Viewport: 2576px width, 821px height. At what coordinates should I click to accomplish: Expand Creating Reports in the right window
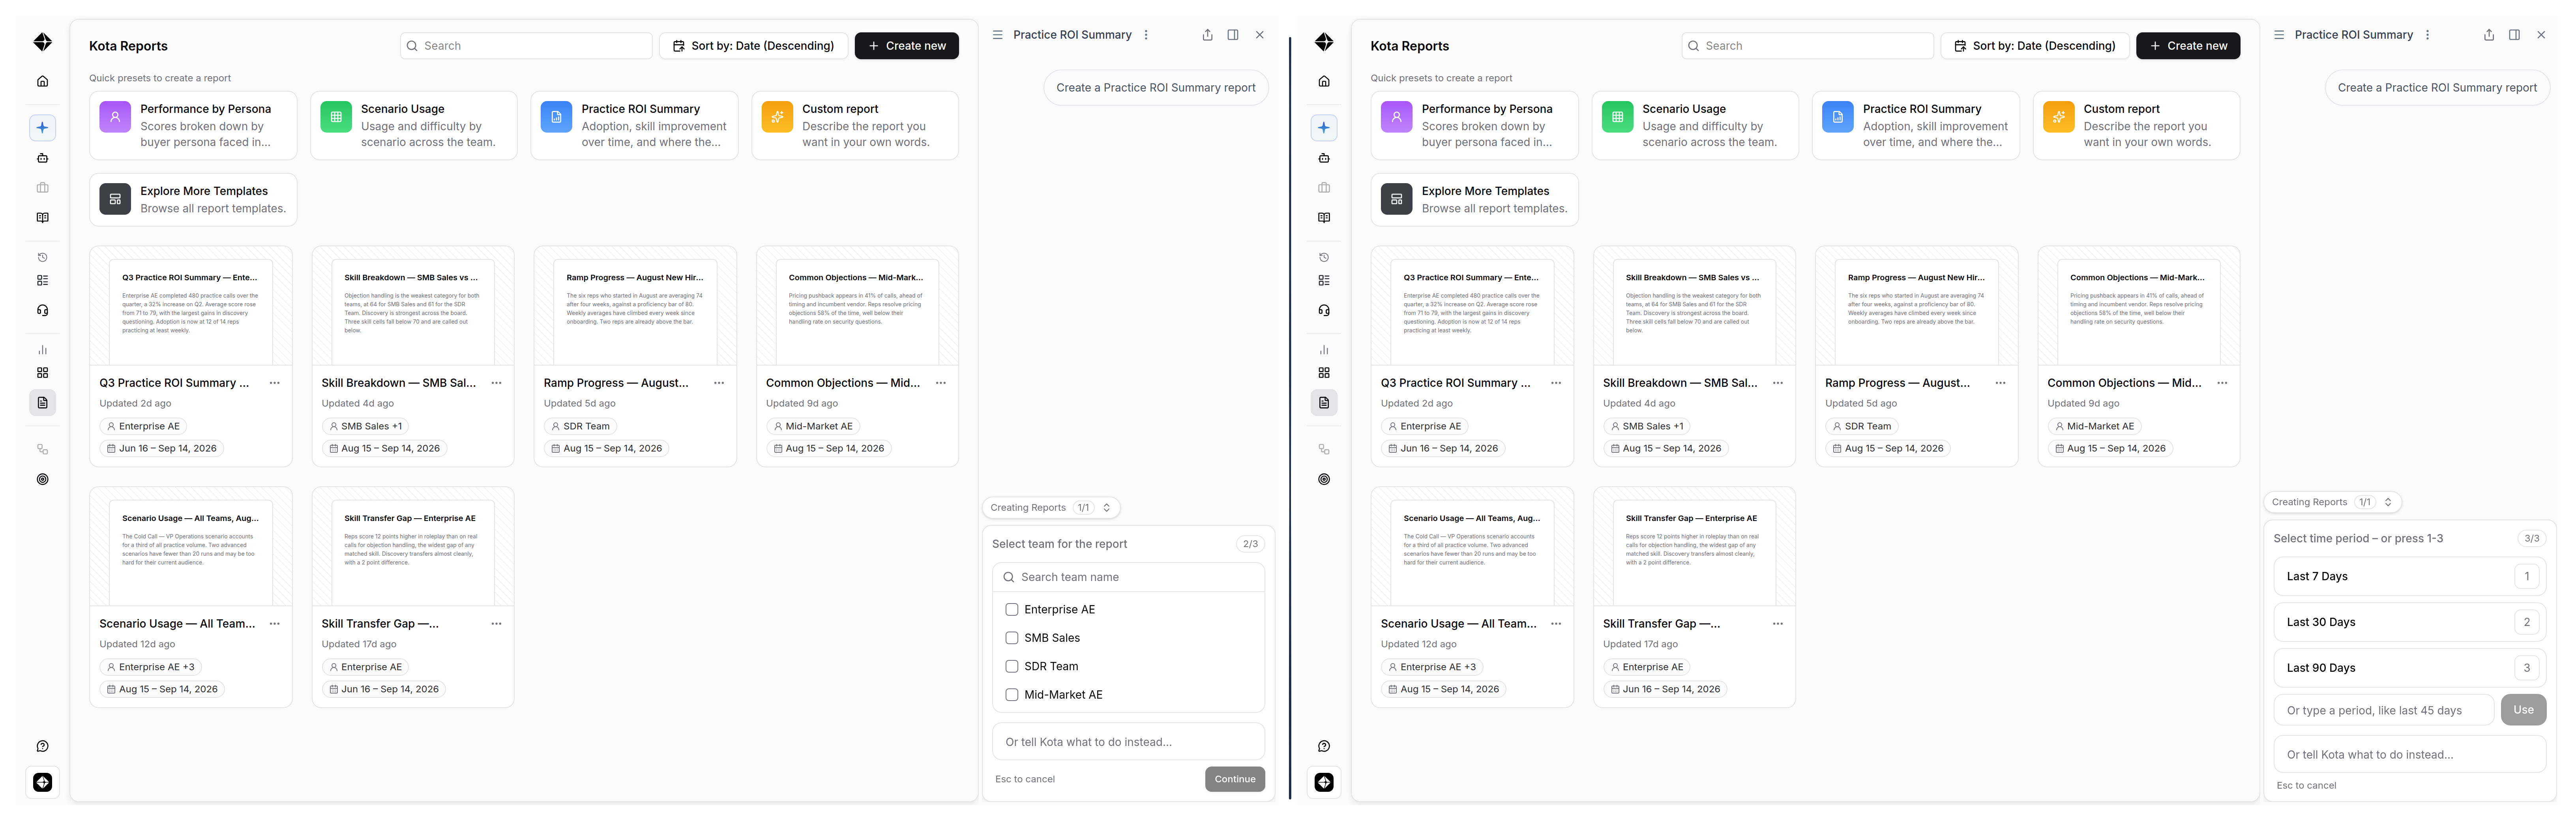(x=2332, y=503)
